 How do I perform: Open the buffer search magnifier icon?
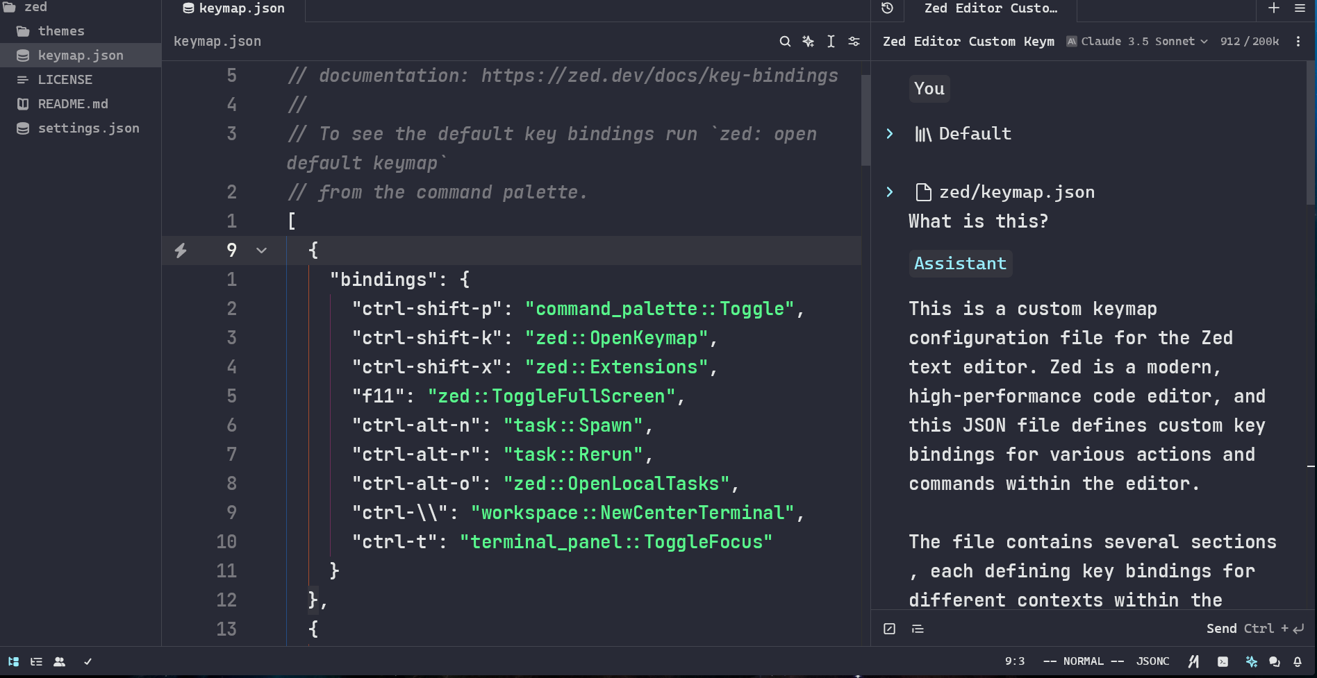click(x=784, y=42)
